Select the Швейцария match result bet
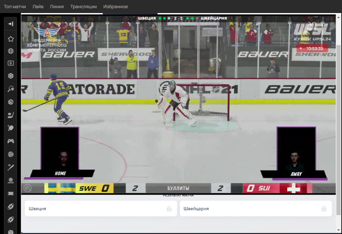342x234 pixels. tap(255, 209)
